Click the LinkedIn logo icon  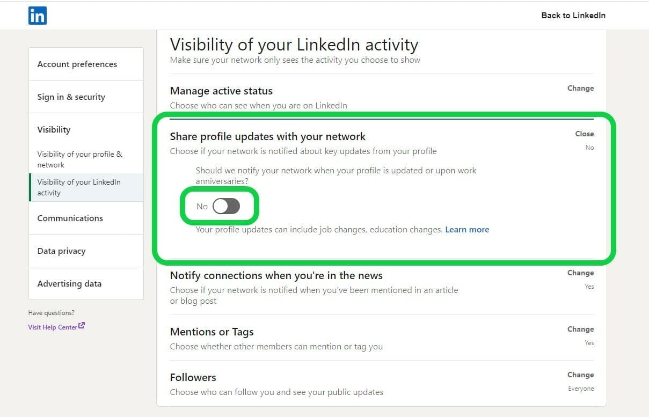tap(37, 16)
